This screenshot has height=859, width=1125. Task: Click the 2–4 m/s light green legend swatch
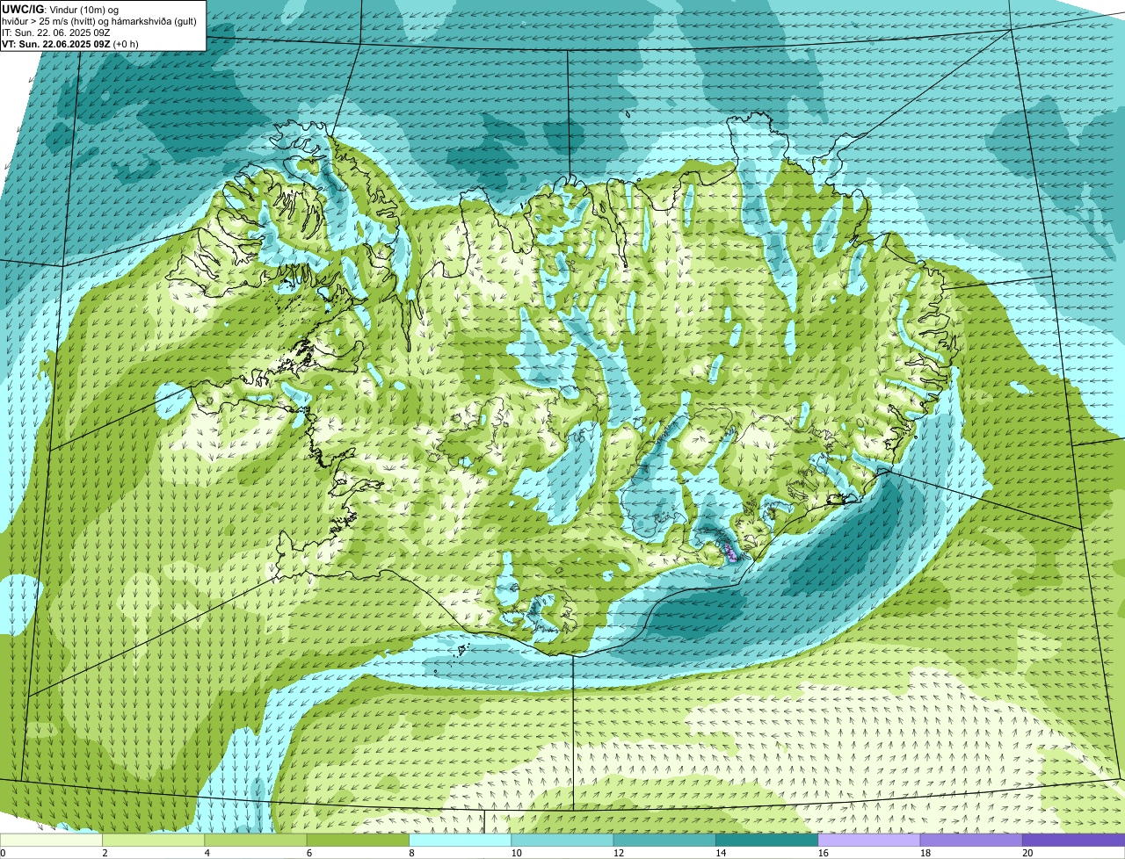pos(154,840)
